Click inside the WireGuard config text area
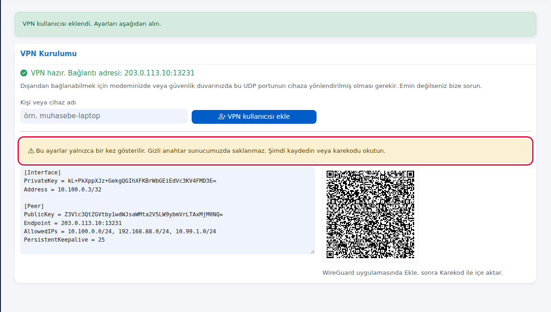 pos(168,211)
